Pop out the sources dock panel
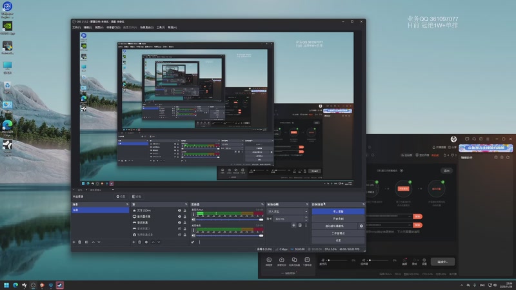This screenshot has width=516, height=290. pos(186,204)
